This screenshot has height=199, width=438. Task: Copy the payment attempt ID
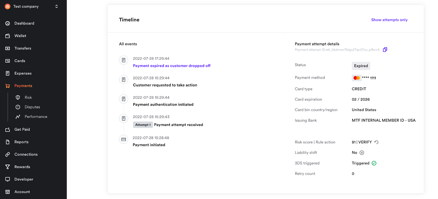[385, 50]
